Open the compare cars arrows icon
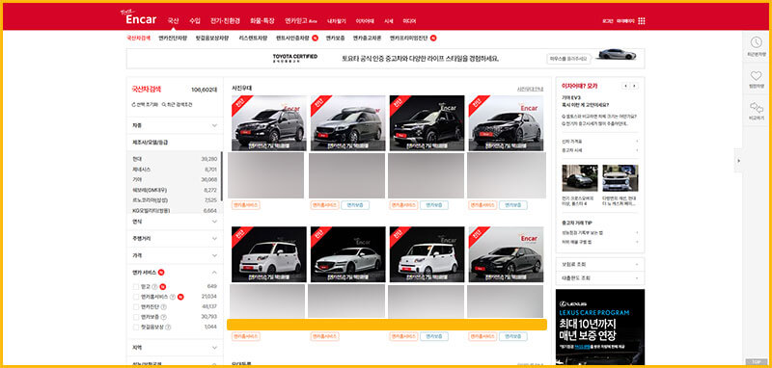Viewport: 772px width, 368px height. point(756,107)
